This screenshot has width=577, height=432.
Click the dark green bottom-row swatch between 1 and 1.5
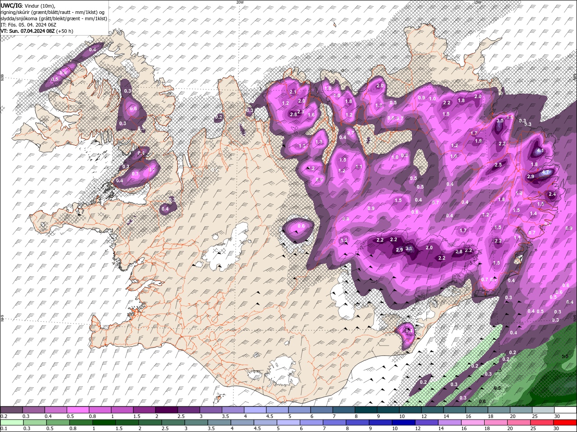coord(104,422)
